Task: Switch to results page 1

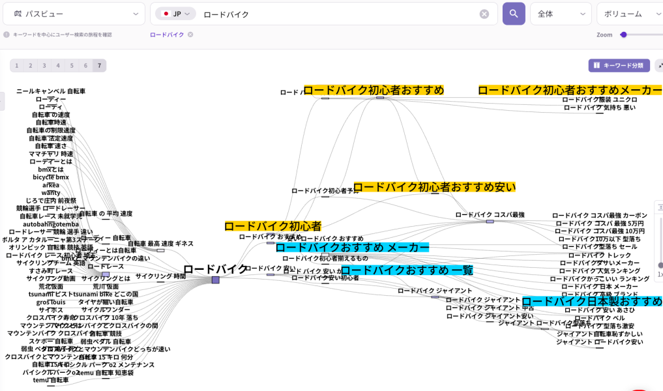Action: point(16,65)
